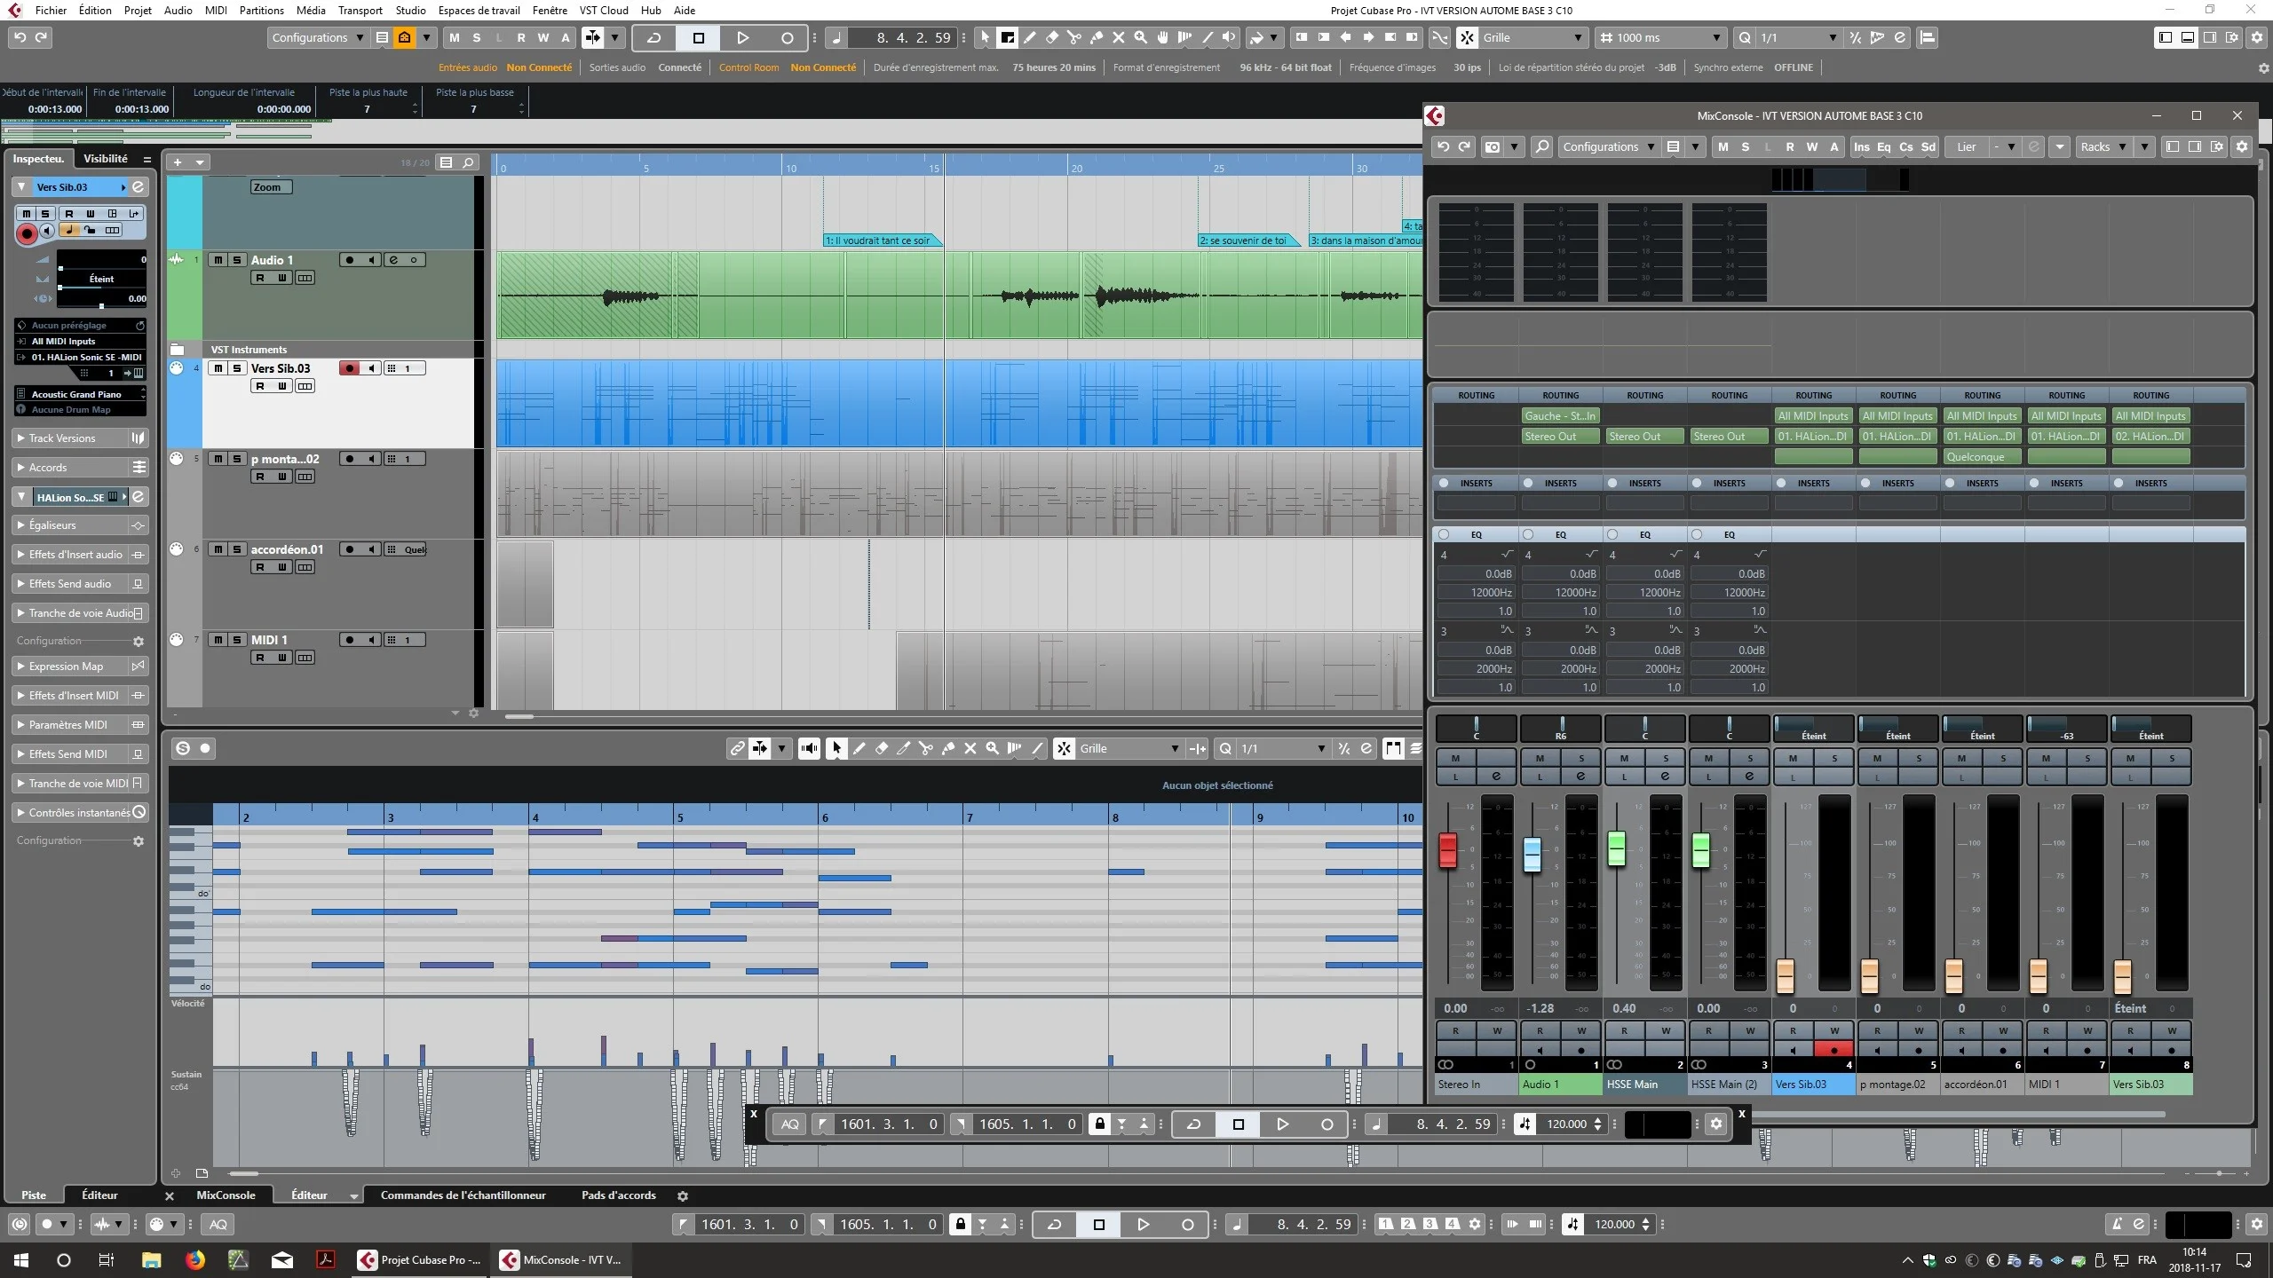Open MixConsole search channels magnifier icon
Screen dimensions: 2273x1278
pyautogui.click(x=1542, y=146)
